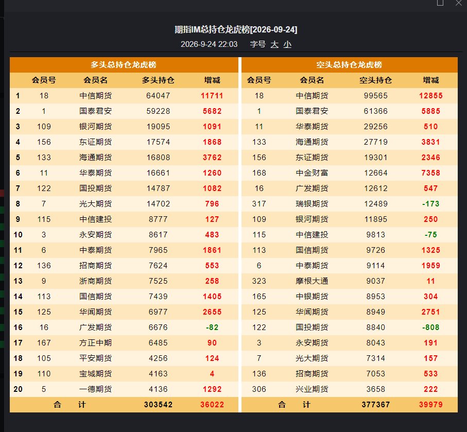Screen dimensions: 467x432
Task: Click the title 期指IM总持仓龙虎榜[2026-09-24]
Action: coord(236,29)
